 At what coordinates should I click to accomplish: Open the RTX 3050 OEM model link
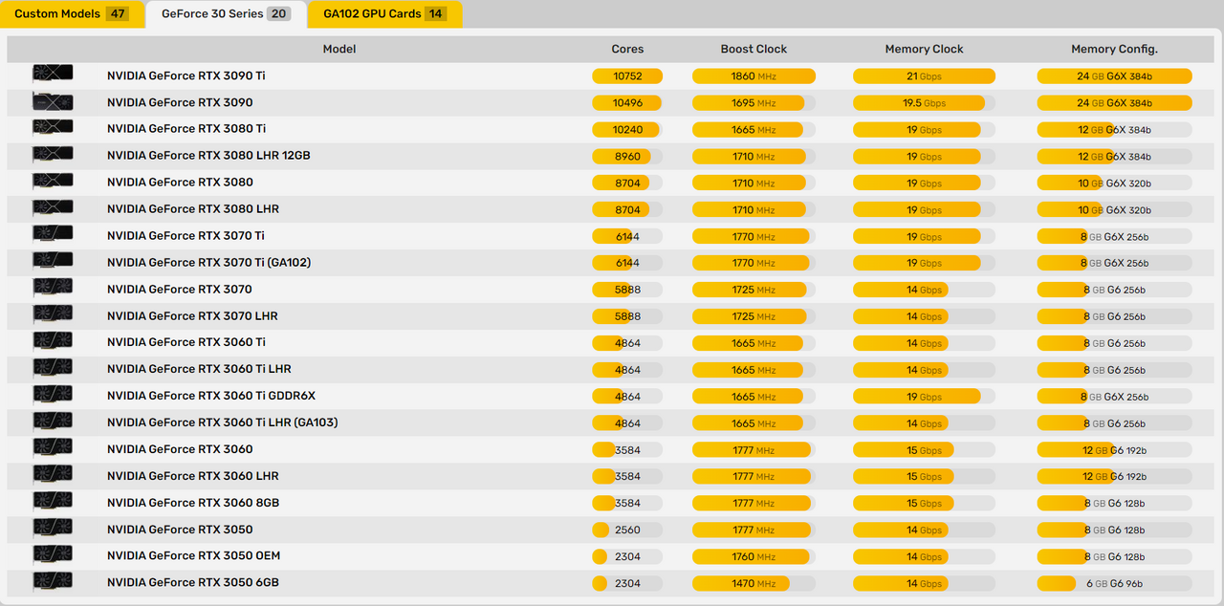[193, 555]
